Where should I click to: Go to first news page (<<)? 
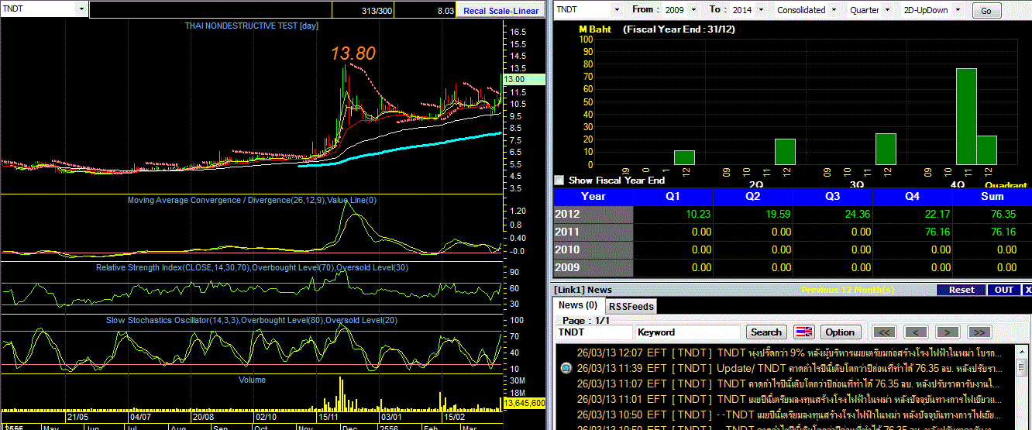(884, 332)
